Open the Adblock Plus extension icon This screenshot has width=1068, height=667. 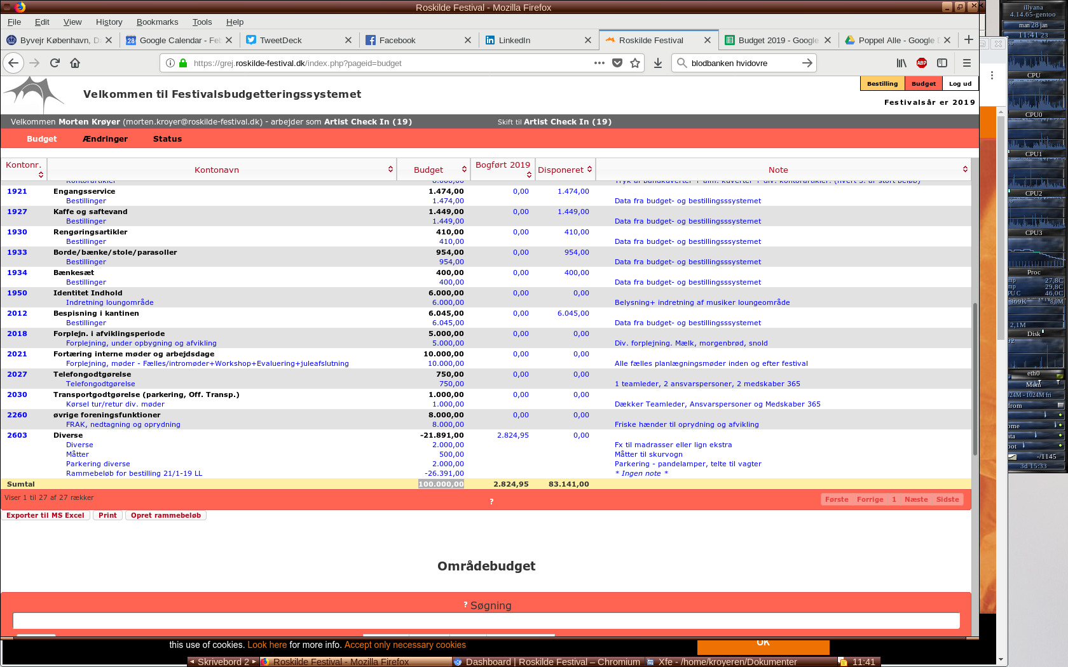coord(922,63)
